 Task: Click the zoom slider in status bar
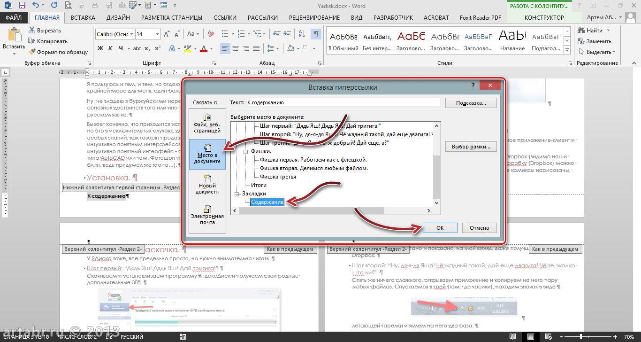580,337
